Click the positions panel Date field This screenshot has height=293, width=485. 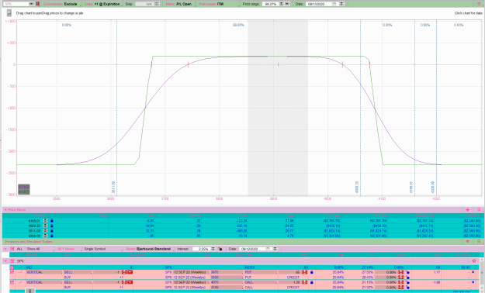click(252, 249)
